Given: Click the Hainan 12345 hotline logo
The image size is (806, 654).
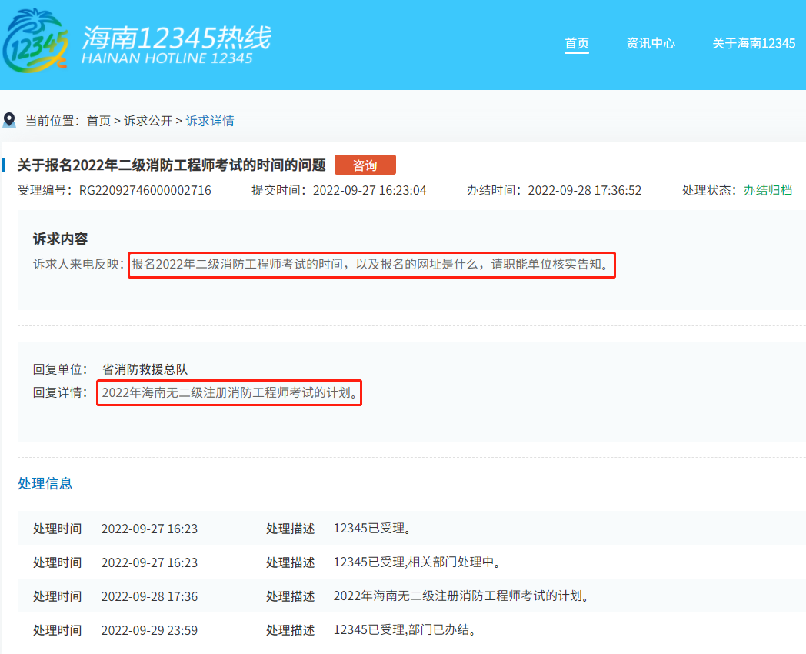Looking at the screenshot, I should 35,41.
